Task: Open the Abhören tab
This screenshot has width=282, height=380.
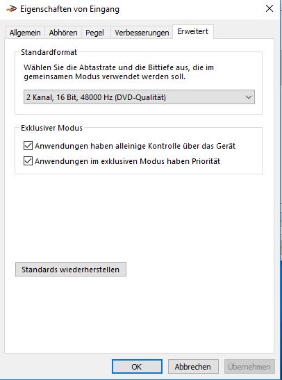Action: [x=63, y=33]
